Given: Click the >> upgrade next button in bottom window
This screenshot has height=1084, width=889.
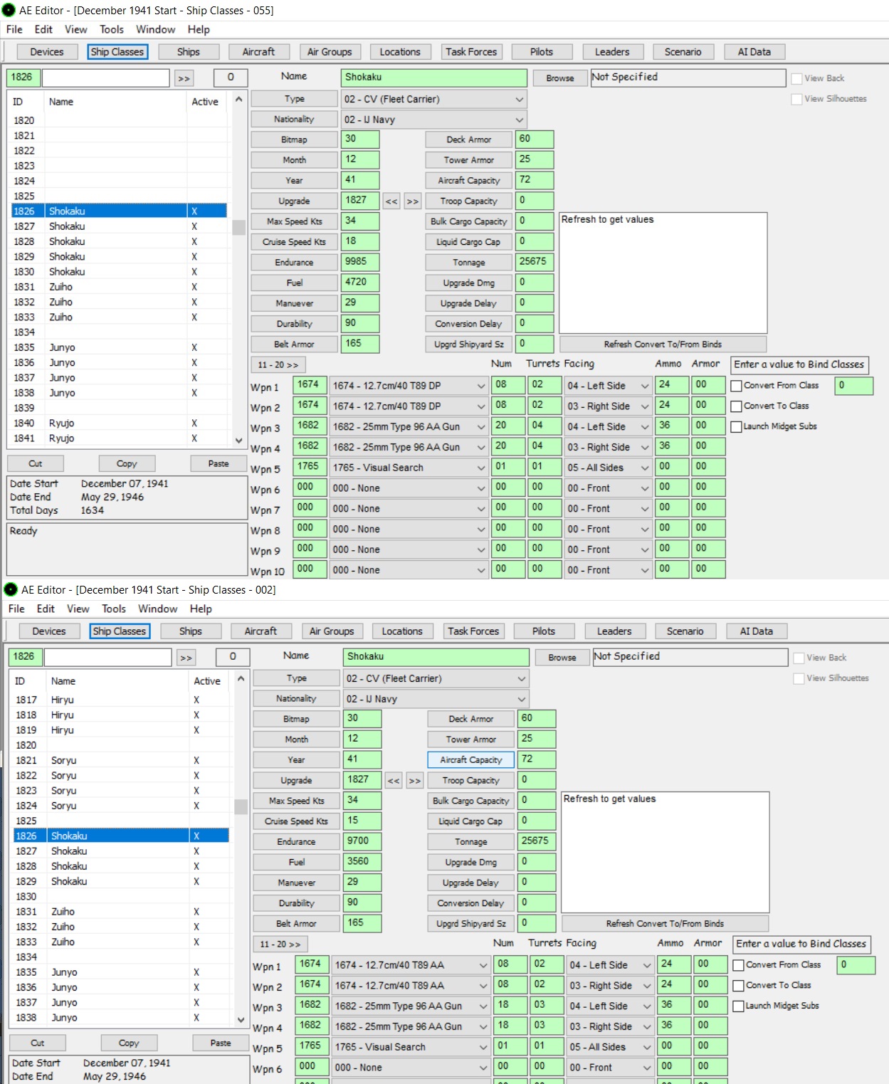Looking at the screenshot, I should [x=415, y=781].
